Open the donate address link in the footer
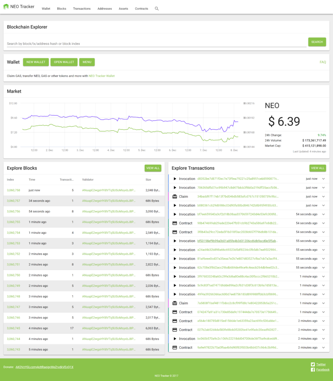The height and width of the screenshot is (381, 333). (45, 366)
